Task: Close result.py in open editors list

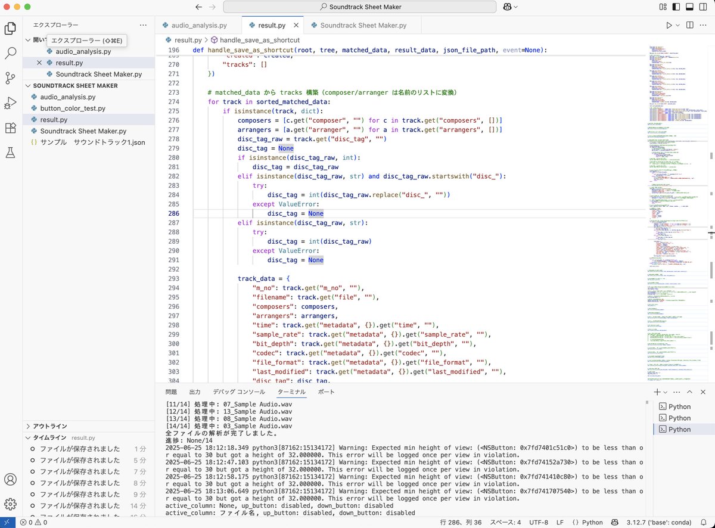Action: tap(39, 63)
